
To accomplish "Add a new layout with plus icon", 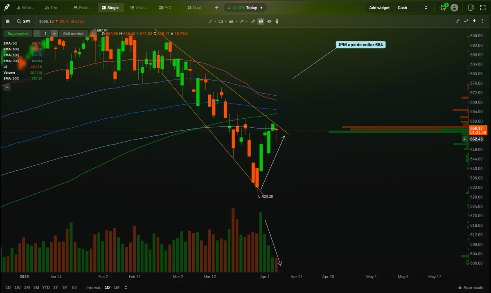I will pos(216,7).
